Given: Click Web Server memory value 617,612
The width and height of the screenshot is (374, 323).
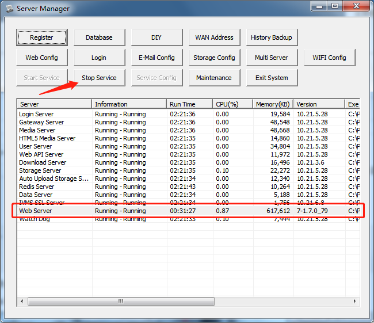Looking at the screenshot, I should 278,211.
